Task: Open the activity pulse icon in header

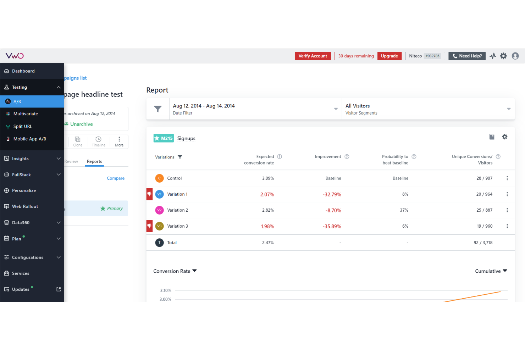Action: [x=493, y=56]
